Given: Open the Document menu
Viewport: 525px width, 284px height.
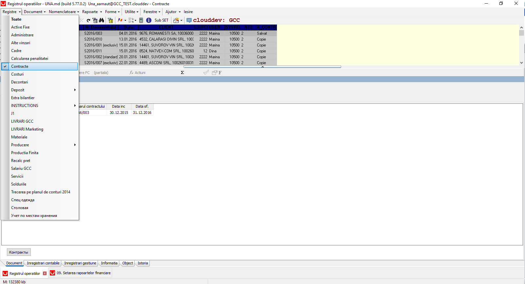Looking at the screenshot, I should click(35, 12).
